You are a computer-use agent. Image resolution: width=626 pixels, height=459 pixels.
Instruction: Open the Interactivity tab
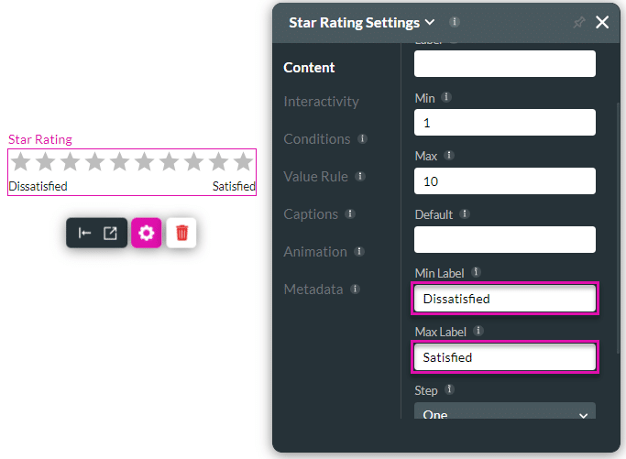tap(321, 102)
